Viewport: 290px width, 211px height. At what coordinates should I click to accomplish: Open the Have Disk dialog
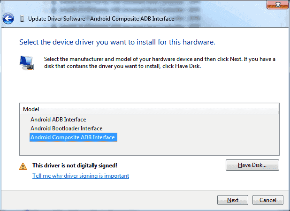click(252, 165)
